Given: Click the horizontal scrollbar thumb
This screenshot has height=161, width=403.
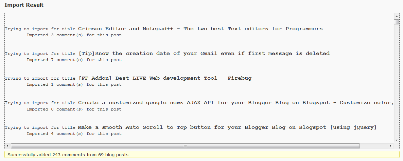Looking at the screenshot, I should pyautogui.click(x=185, y=146).
